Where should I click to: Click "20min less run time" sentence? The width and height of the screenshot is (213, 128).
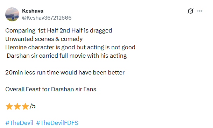click(x=65, y=72)
